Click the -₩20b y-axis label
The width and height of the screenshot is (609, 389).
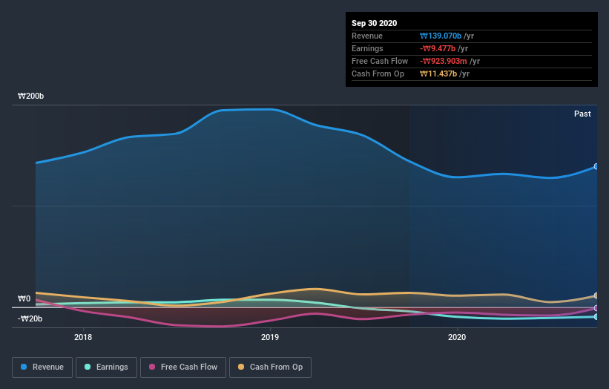point(30,318)
